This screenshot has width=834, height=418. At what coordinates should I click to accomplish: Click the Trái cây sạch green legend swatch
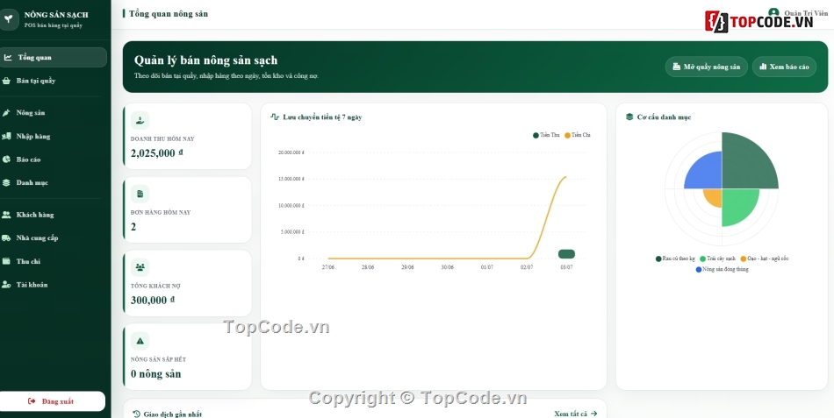click(x=702, y=259)
